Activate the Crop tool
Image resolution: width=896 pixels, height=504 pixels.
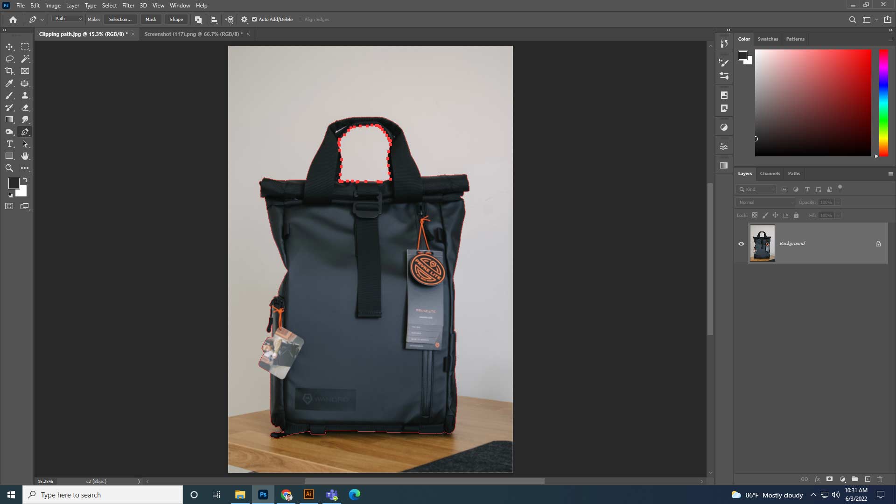[9, 71]
